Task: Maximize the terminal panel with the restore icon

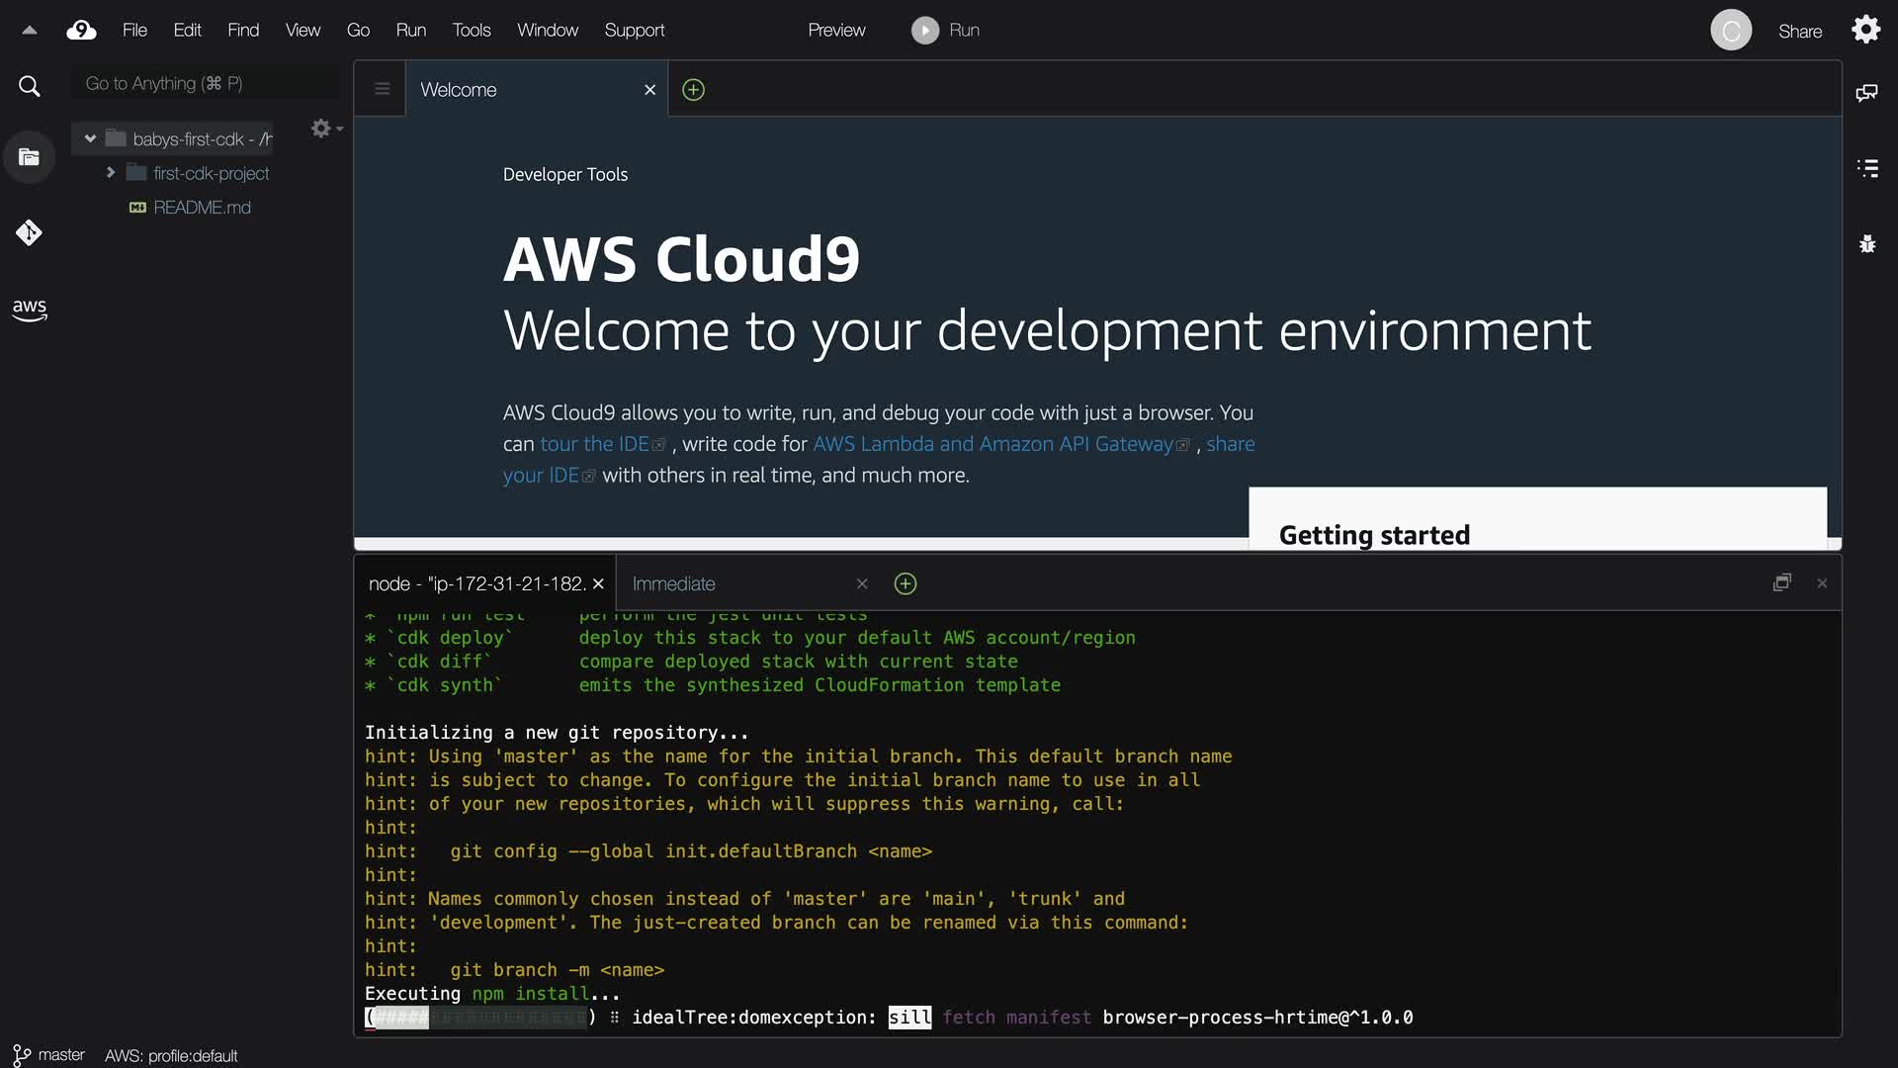Action: [1781, 583]
